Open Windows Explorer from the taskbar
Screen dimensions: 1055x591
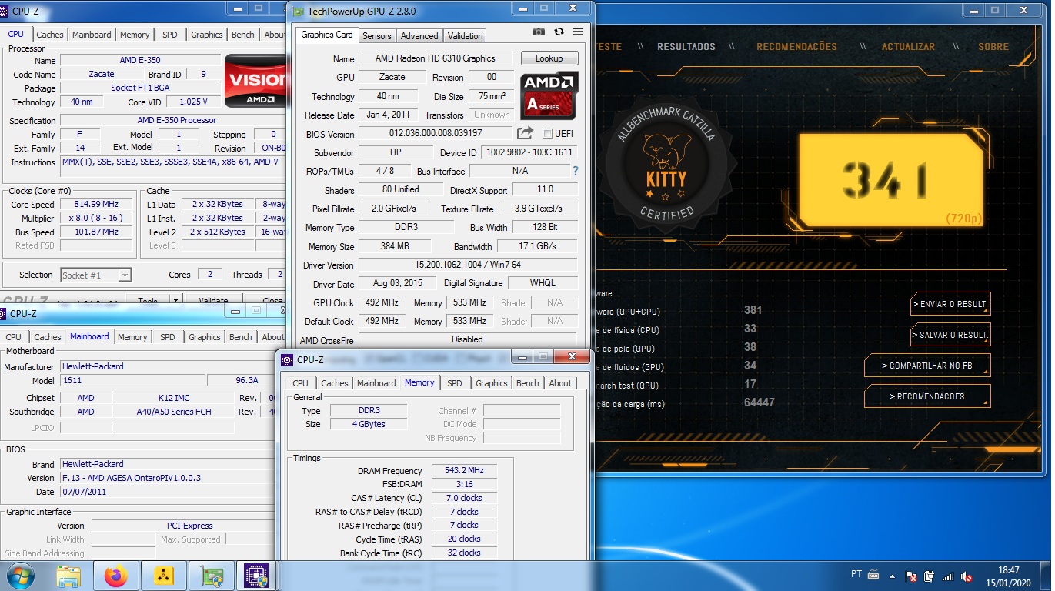click(x=68, y=576)
